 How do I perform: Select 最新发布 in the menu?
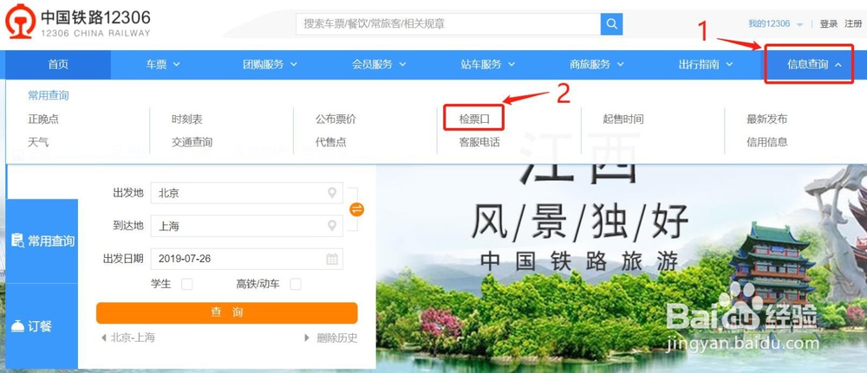[767, 119]
